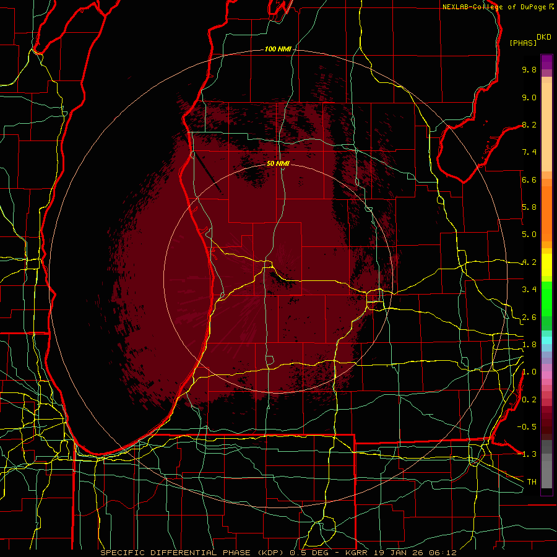Select the 9.0 value on color scale
The width and height of the screenshot is (557, 557).
pos(529,97)
